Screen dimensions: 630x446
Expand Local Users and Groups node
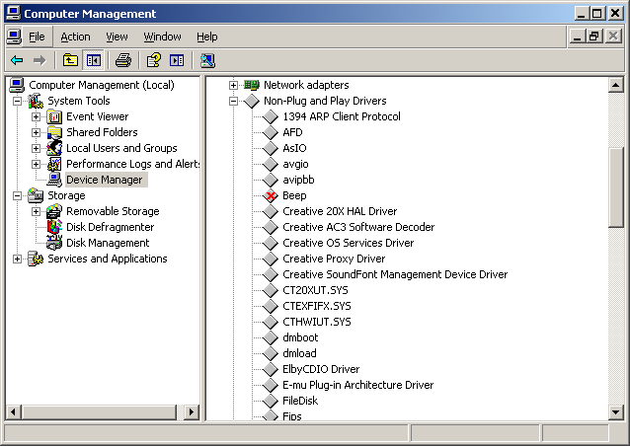pos(37,148)
